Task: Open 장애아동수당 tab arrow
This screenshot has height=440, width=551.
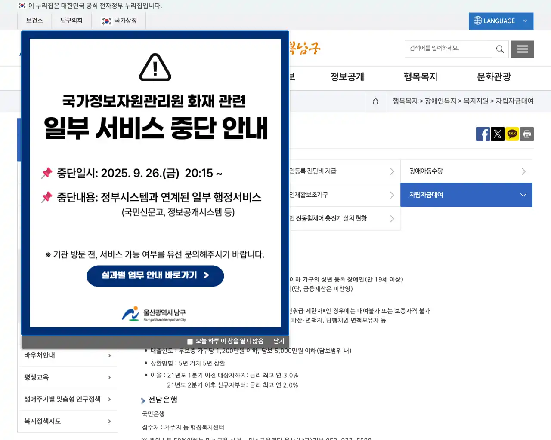Action: [523, 171]
